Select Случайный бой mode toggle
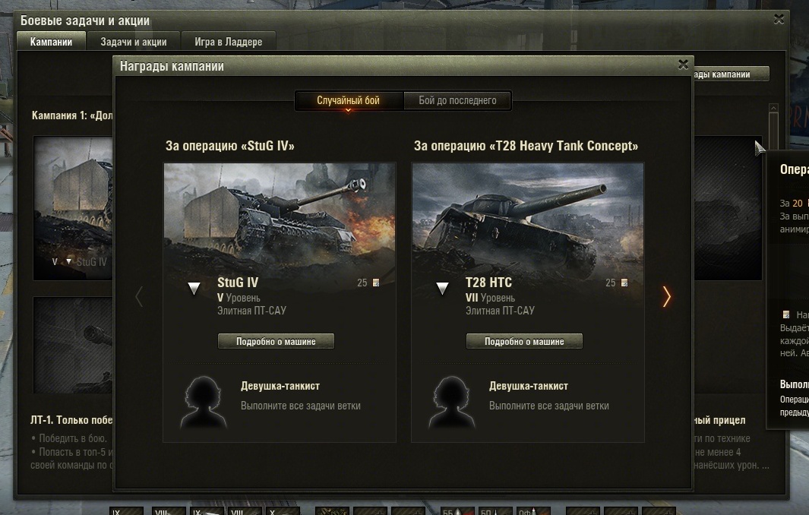Screen dimensions: 809x515 349,100
